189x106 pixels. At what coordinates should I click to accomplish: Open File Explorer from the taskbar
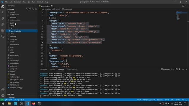click(x=9, y=103)
